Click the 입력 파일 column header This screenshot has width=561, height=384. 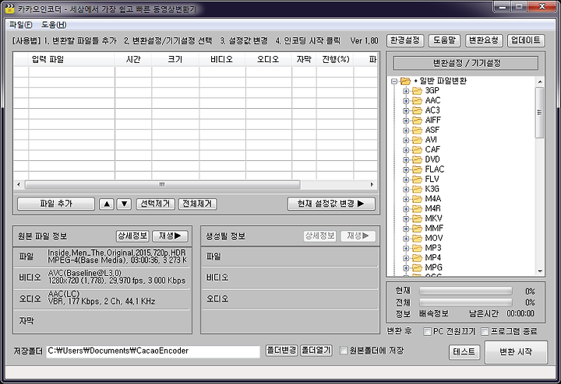click(x=72, y=59)
